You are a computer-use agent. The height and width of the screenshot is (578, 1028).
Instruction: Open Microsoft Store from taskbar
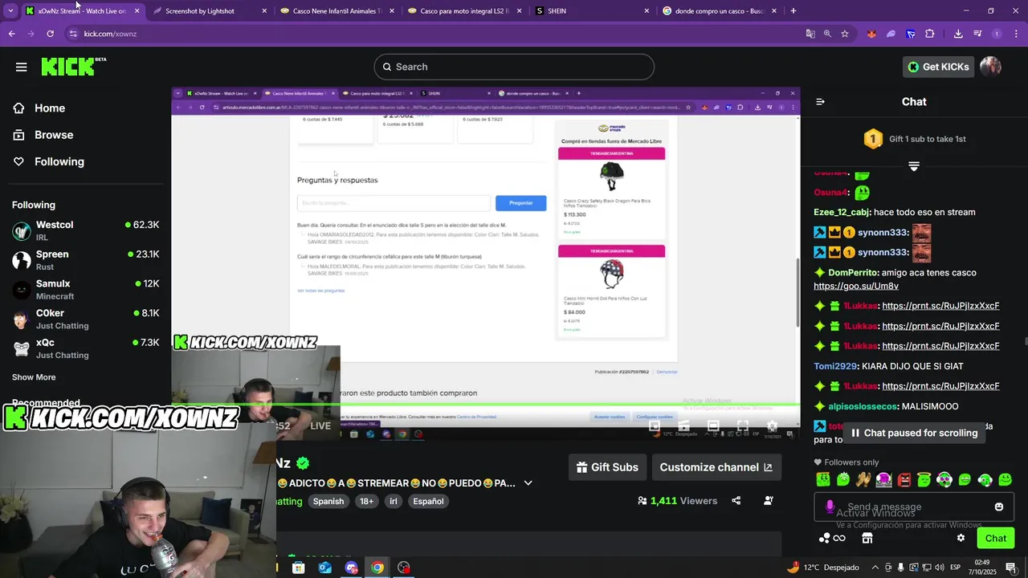(299, 568)
